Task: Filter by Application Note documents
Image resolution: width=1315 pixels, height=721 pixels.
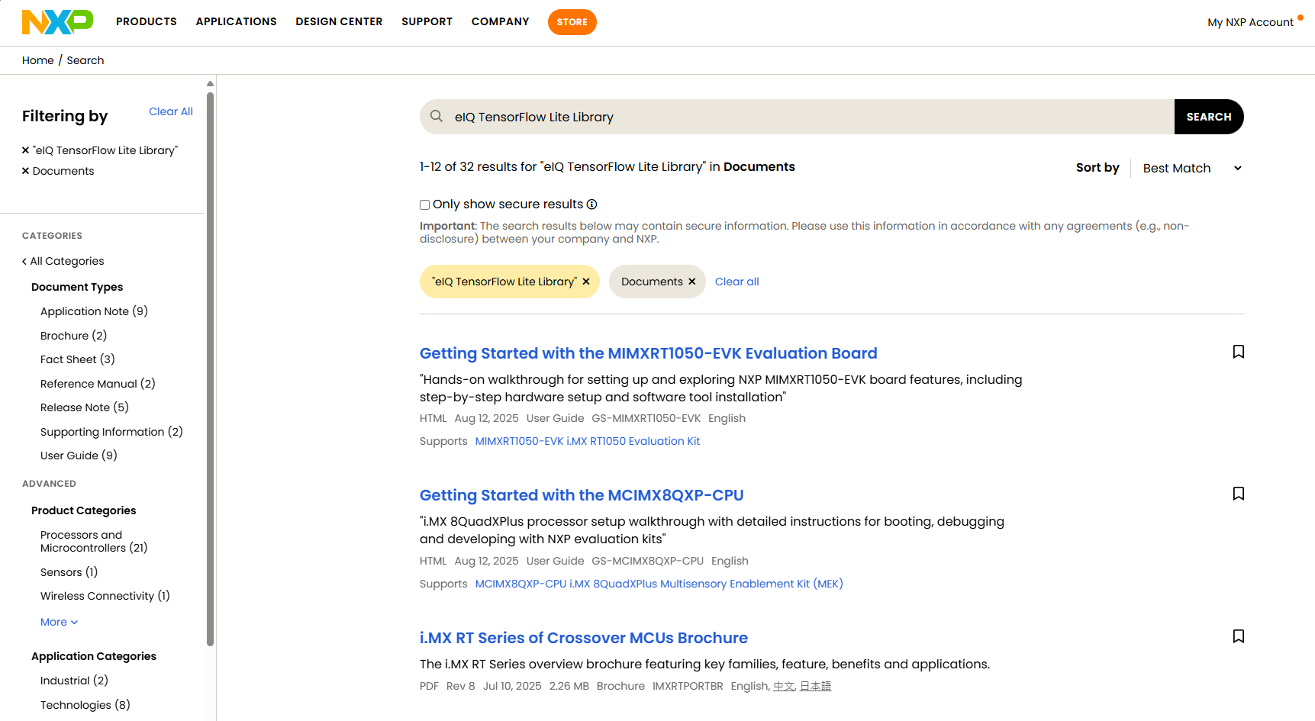Action: (x=94, y=311)
